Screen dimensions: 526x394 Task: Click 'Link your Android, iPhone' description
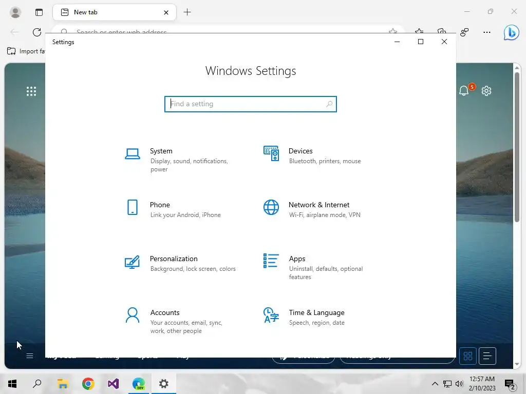click(x=185, y=215)
